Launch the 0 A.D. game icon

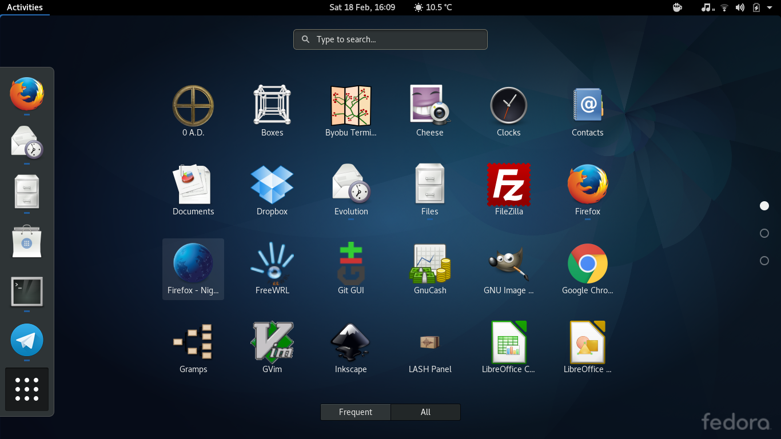(x=193, y=106)
